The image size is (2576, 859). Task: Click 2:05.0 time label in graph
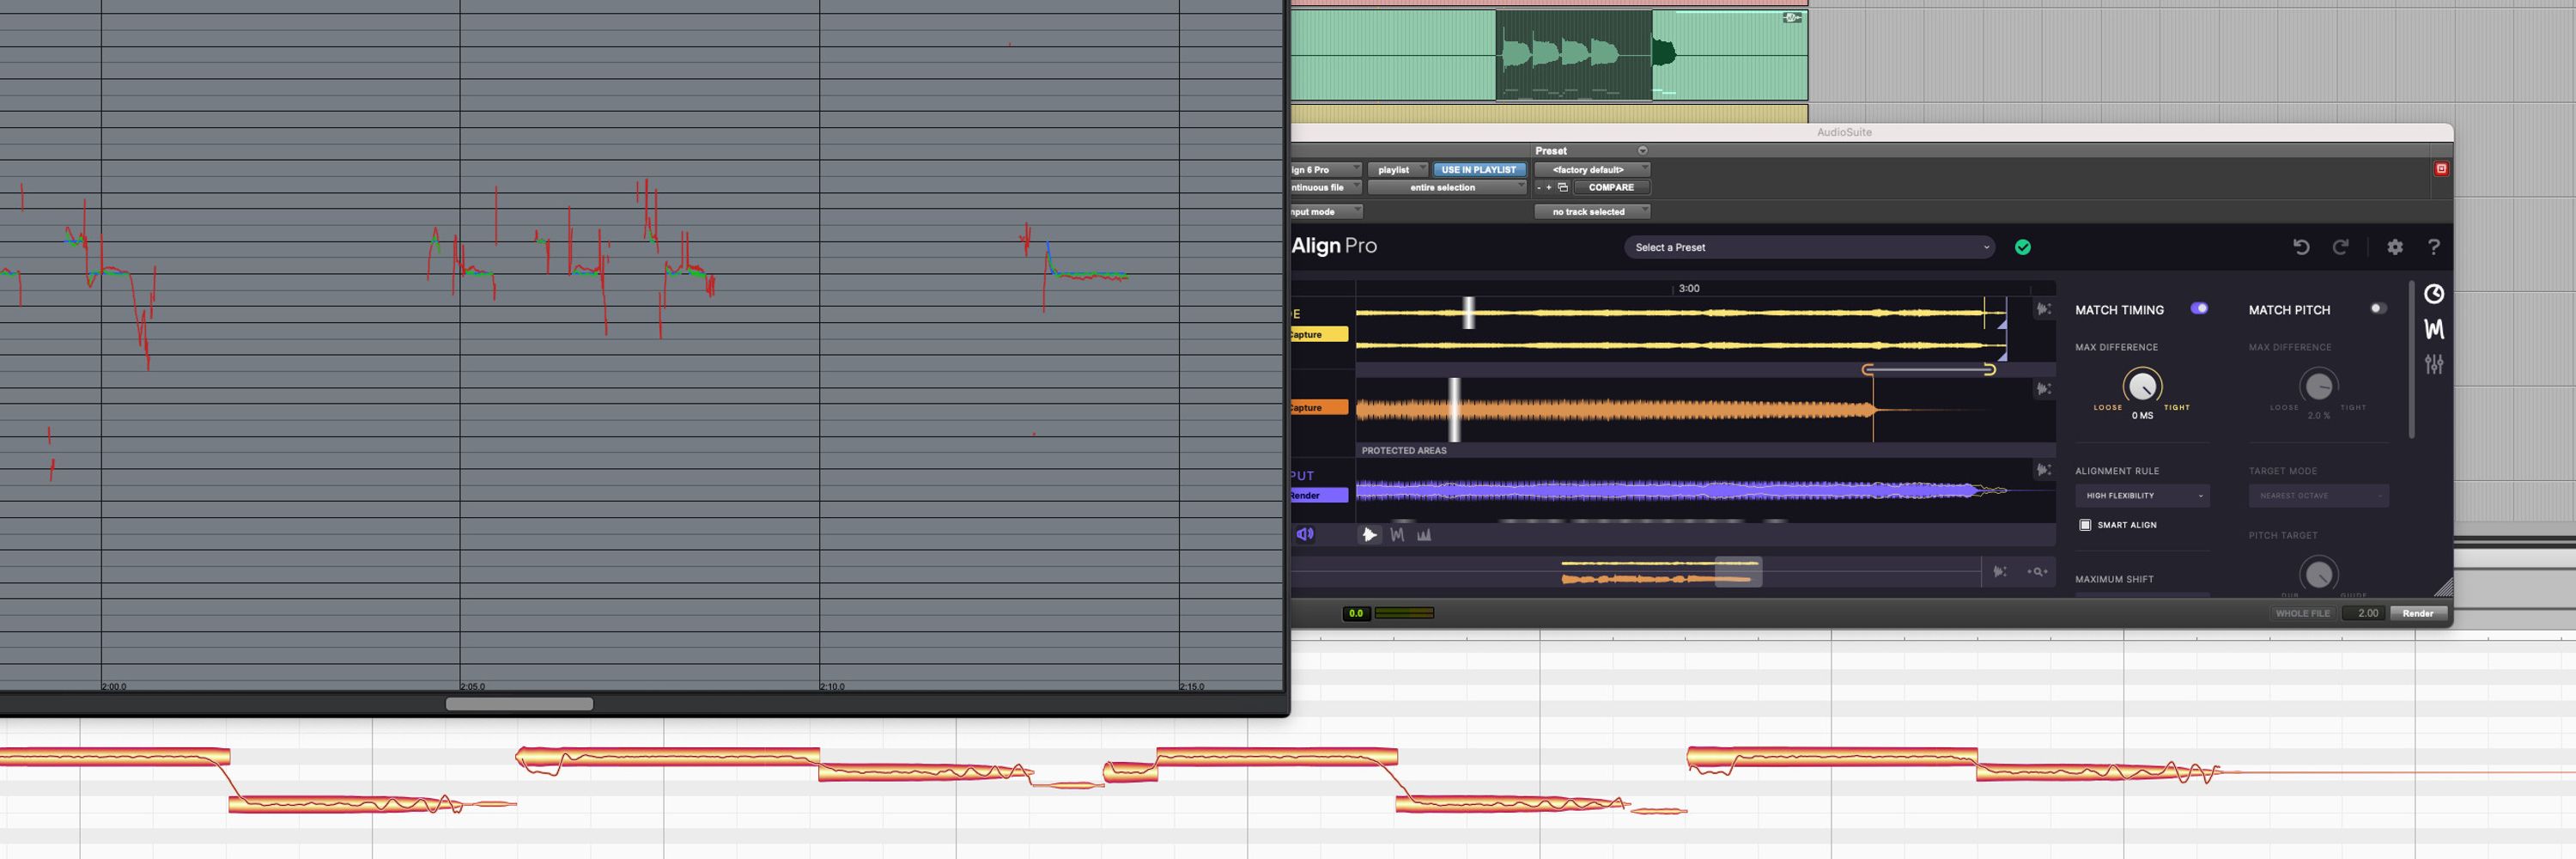pos(473,687)
